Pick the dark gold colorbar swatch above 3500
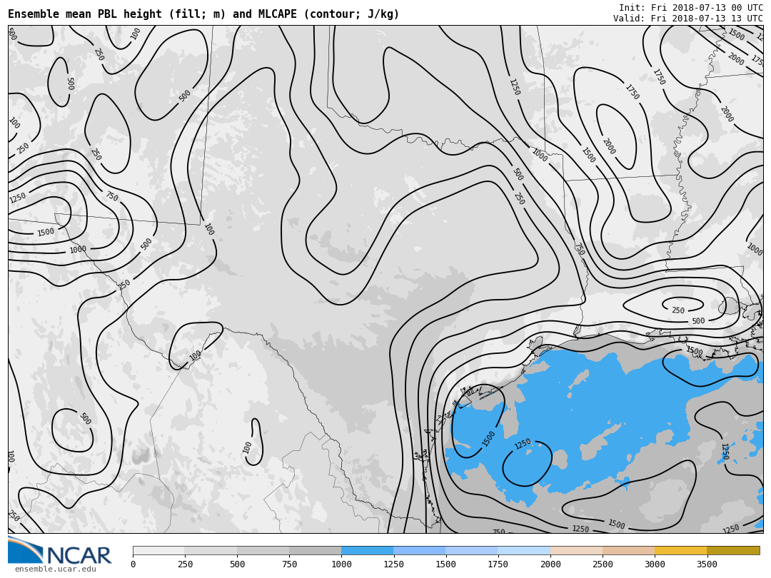Image resolution: width=771 pixels, height=578 pixels. 733,551
